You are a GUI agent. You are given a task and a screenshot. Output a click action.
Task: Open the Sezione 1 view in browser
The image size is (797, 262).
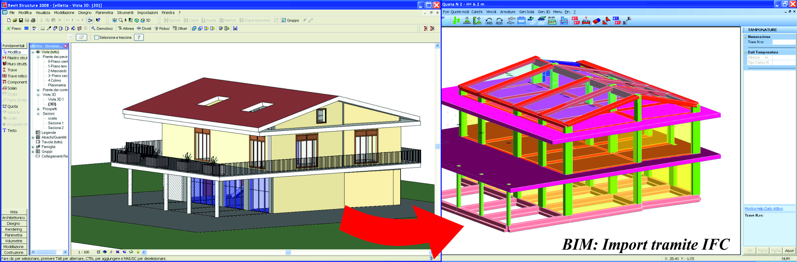[x=55, y=123]
